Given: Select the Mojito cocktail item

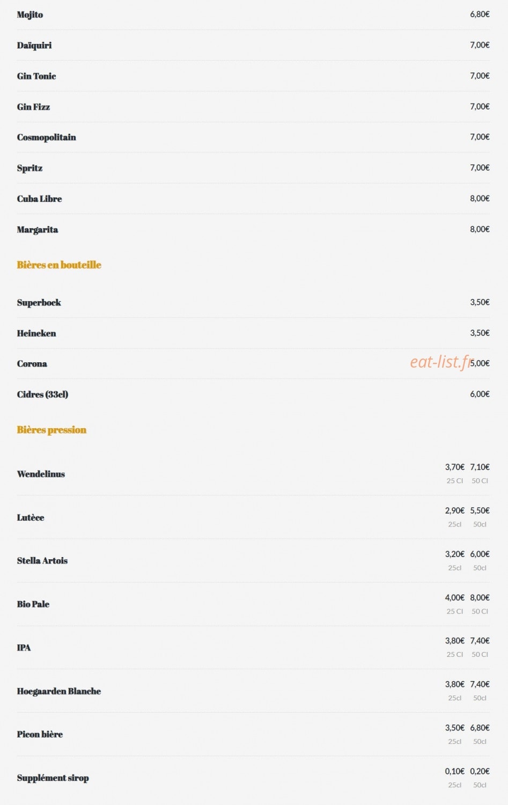Looking at the screenshot, I should [x=30, y=14].
